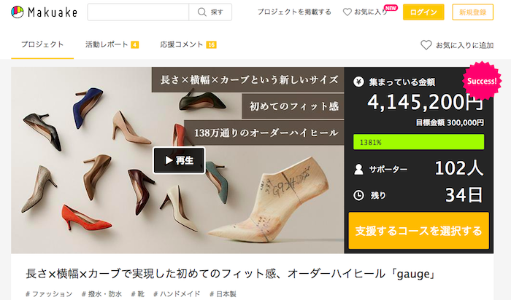
Task: Open the # ファッション tag
Action: tap(49, 294)
